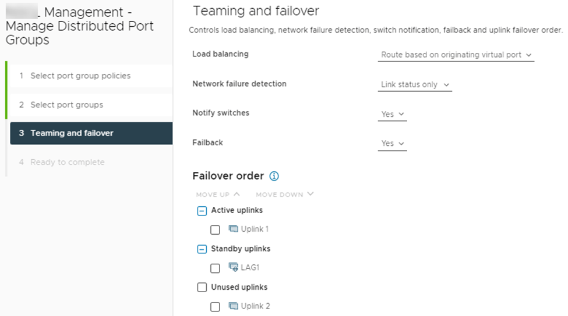Open the Network failure detection dropdown
This screenshot has width=568, height=316.
click(415, 85)
